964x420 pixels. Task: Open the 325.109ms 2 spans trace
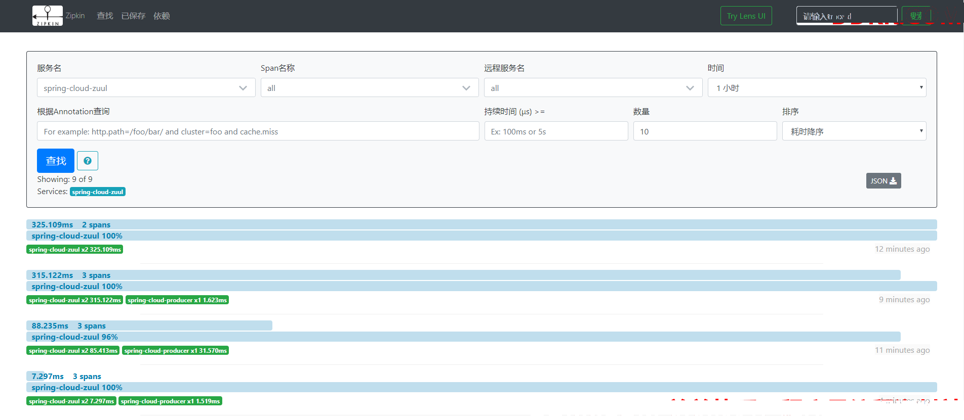coord(481,224)
